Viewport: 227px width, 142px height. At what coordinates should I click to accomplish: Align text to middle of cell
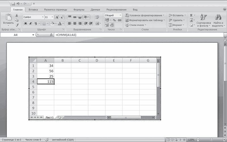(x=75, y=17)
